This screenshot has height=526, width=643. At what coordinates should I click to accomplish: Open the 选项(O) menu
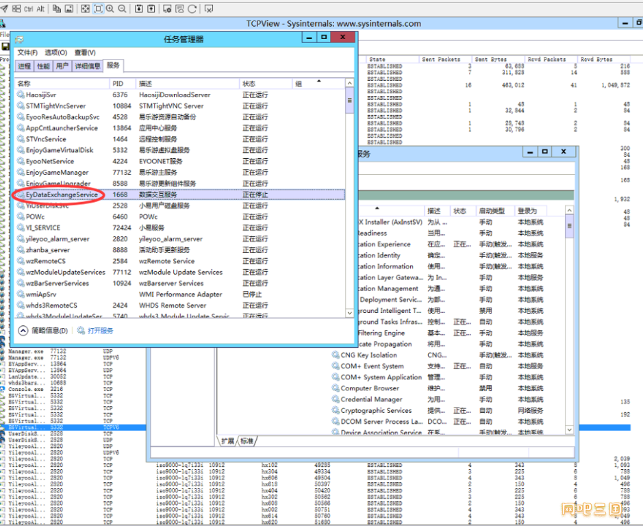[x=55, y=53]
